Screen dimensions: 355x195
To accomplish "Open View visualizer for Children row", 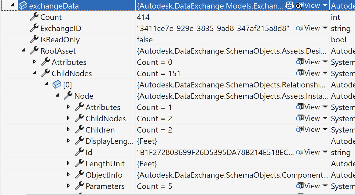I will pos(308,129).
